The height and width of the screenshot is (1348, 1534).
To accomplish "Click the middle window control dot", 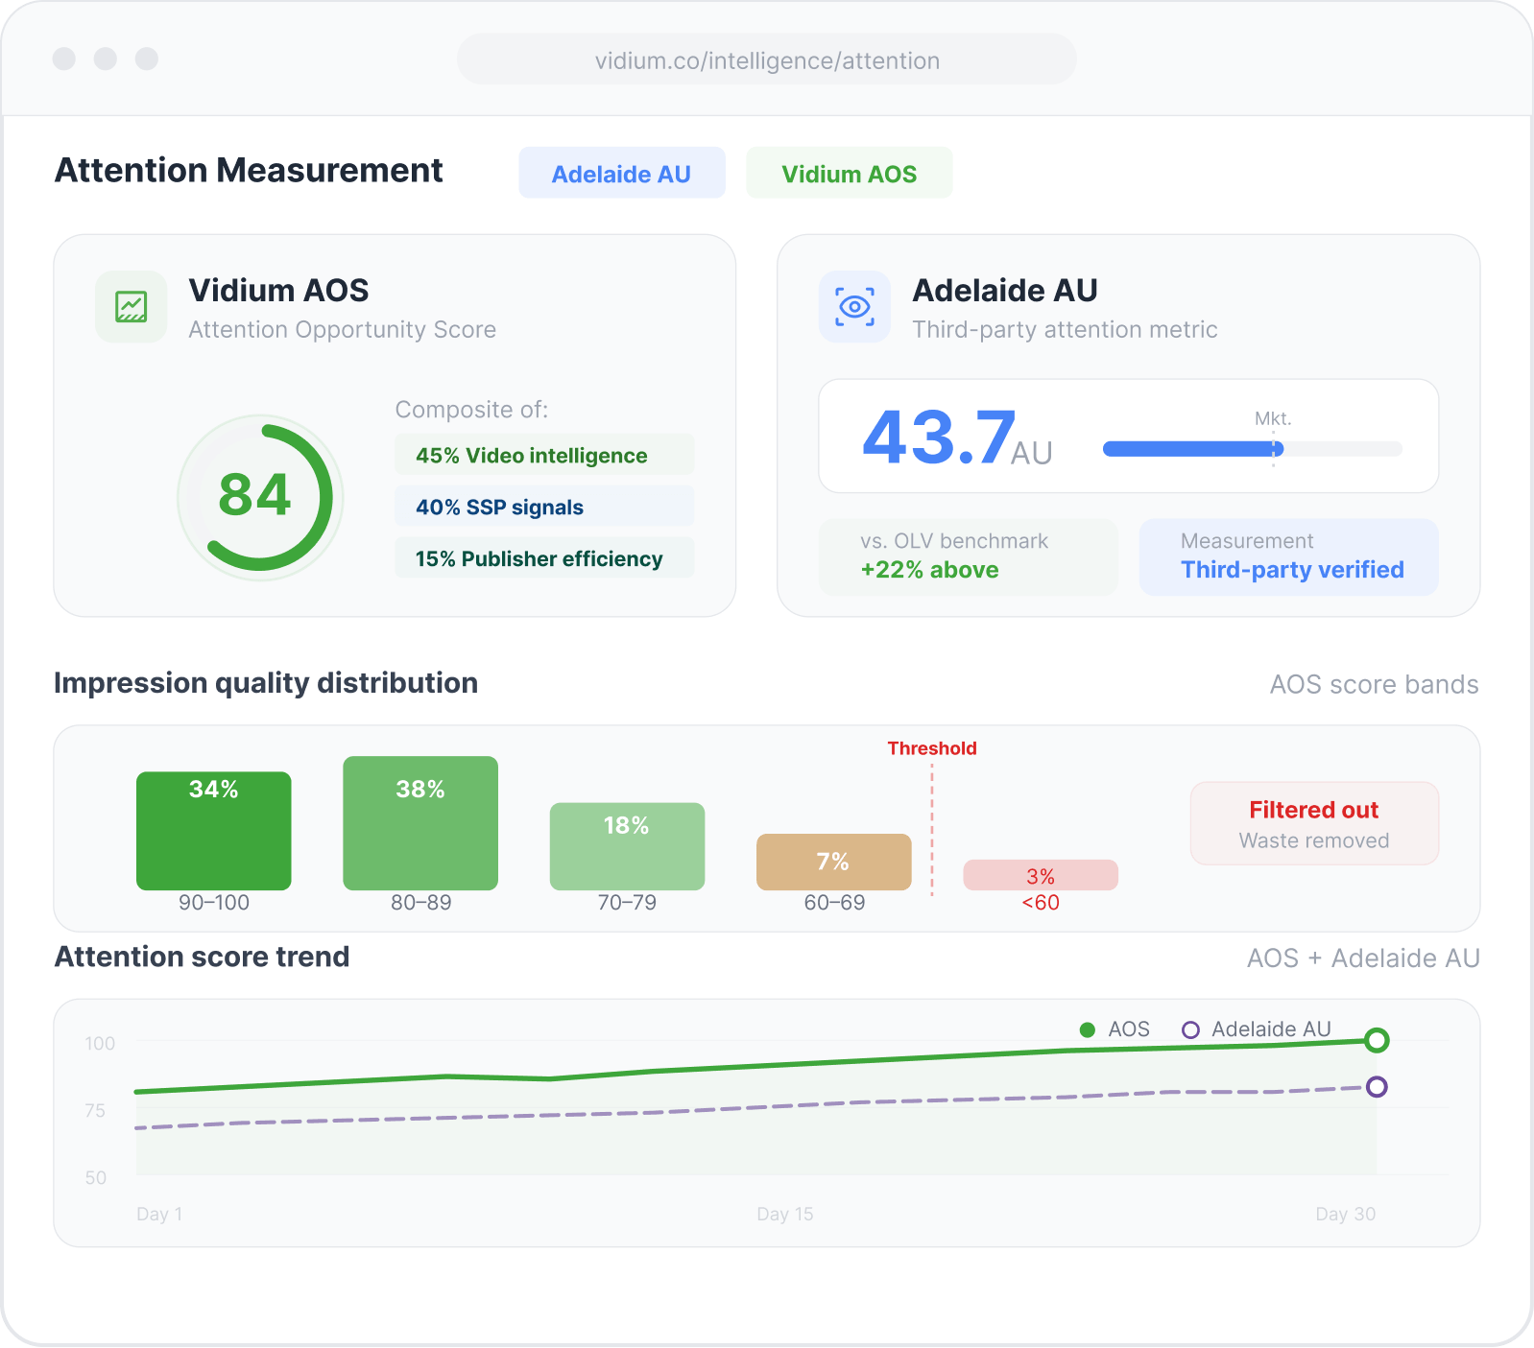I will pyautogui.click(x=106, y=59).
